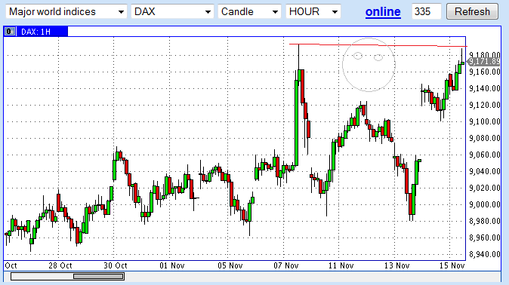
Task: Follow the online link
Action: point(383,11)
